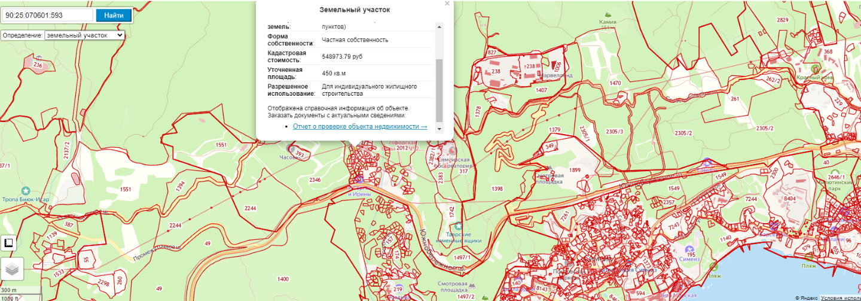Open the map layers switcher icon

tap(12, 269)
